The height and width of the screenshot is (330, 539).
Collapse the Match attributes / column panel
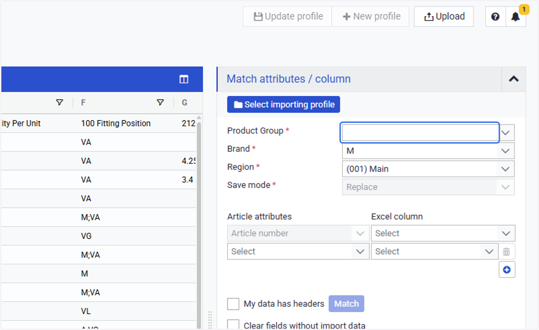(x=513, y=79)
